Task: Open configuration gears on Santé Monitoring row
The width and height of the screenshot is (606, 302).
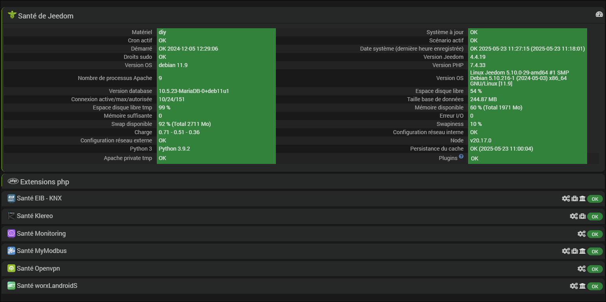Action: 582,234
